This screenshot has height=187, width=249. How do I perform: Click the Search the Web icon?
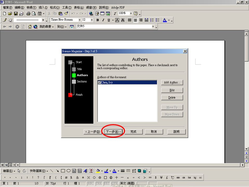click(35, 27)
